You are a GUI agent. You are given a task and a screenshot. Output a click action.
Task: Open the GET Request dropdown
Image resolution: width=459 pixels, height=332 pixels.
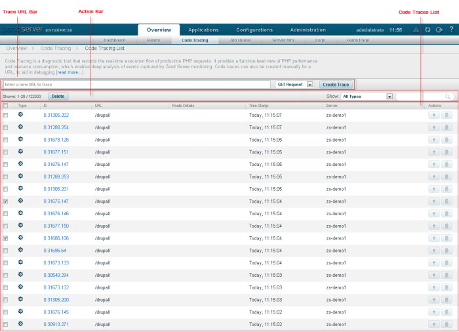(310, 85)
